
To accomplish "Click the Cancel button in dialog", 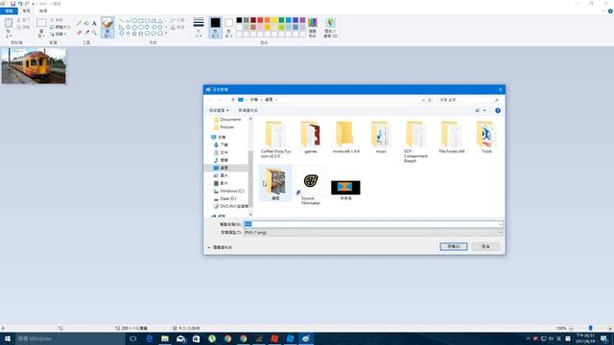I will pos(485,246).
